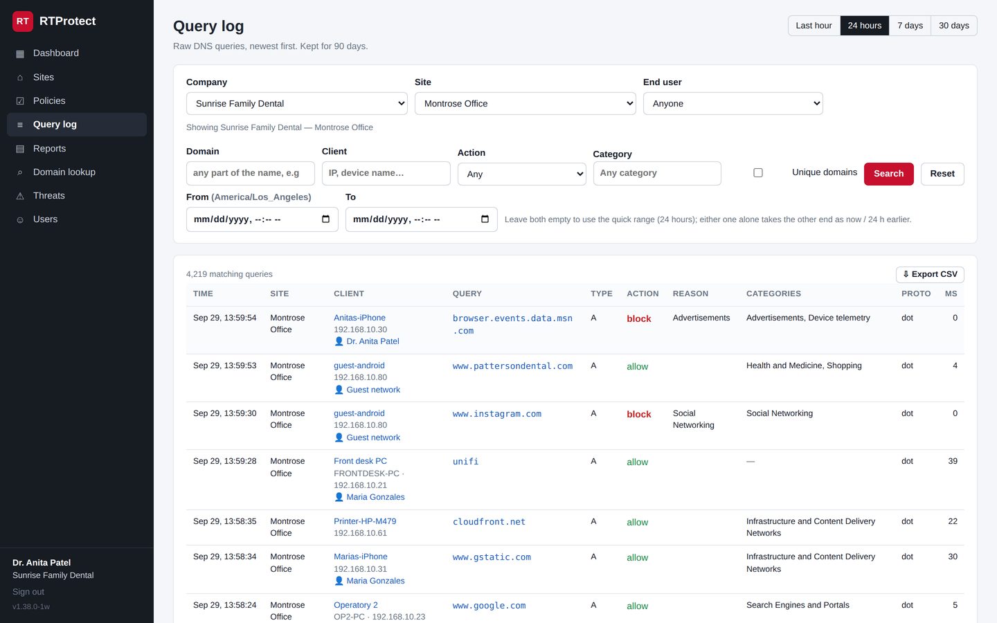Open the From date calendar picker icon
Image resolution: width=997 pixels, height=623 pixels.
(x=325, y=219)
